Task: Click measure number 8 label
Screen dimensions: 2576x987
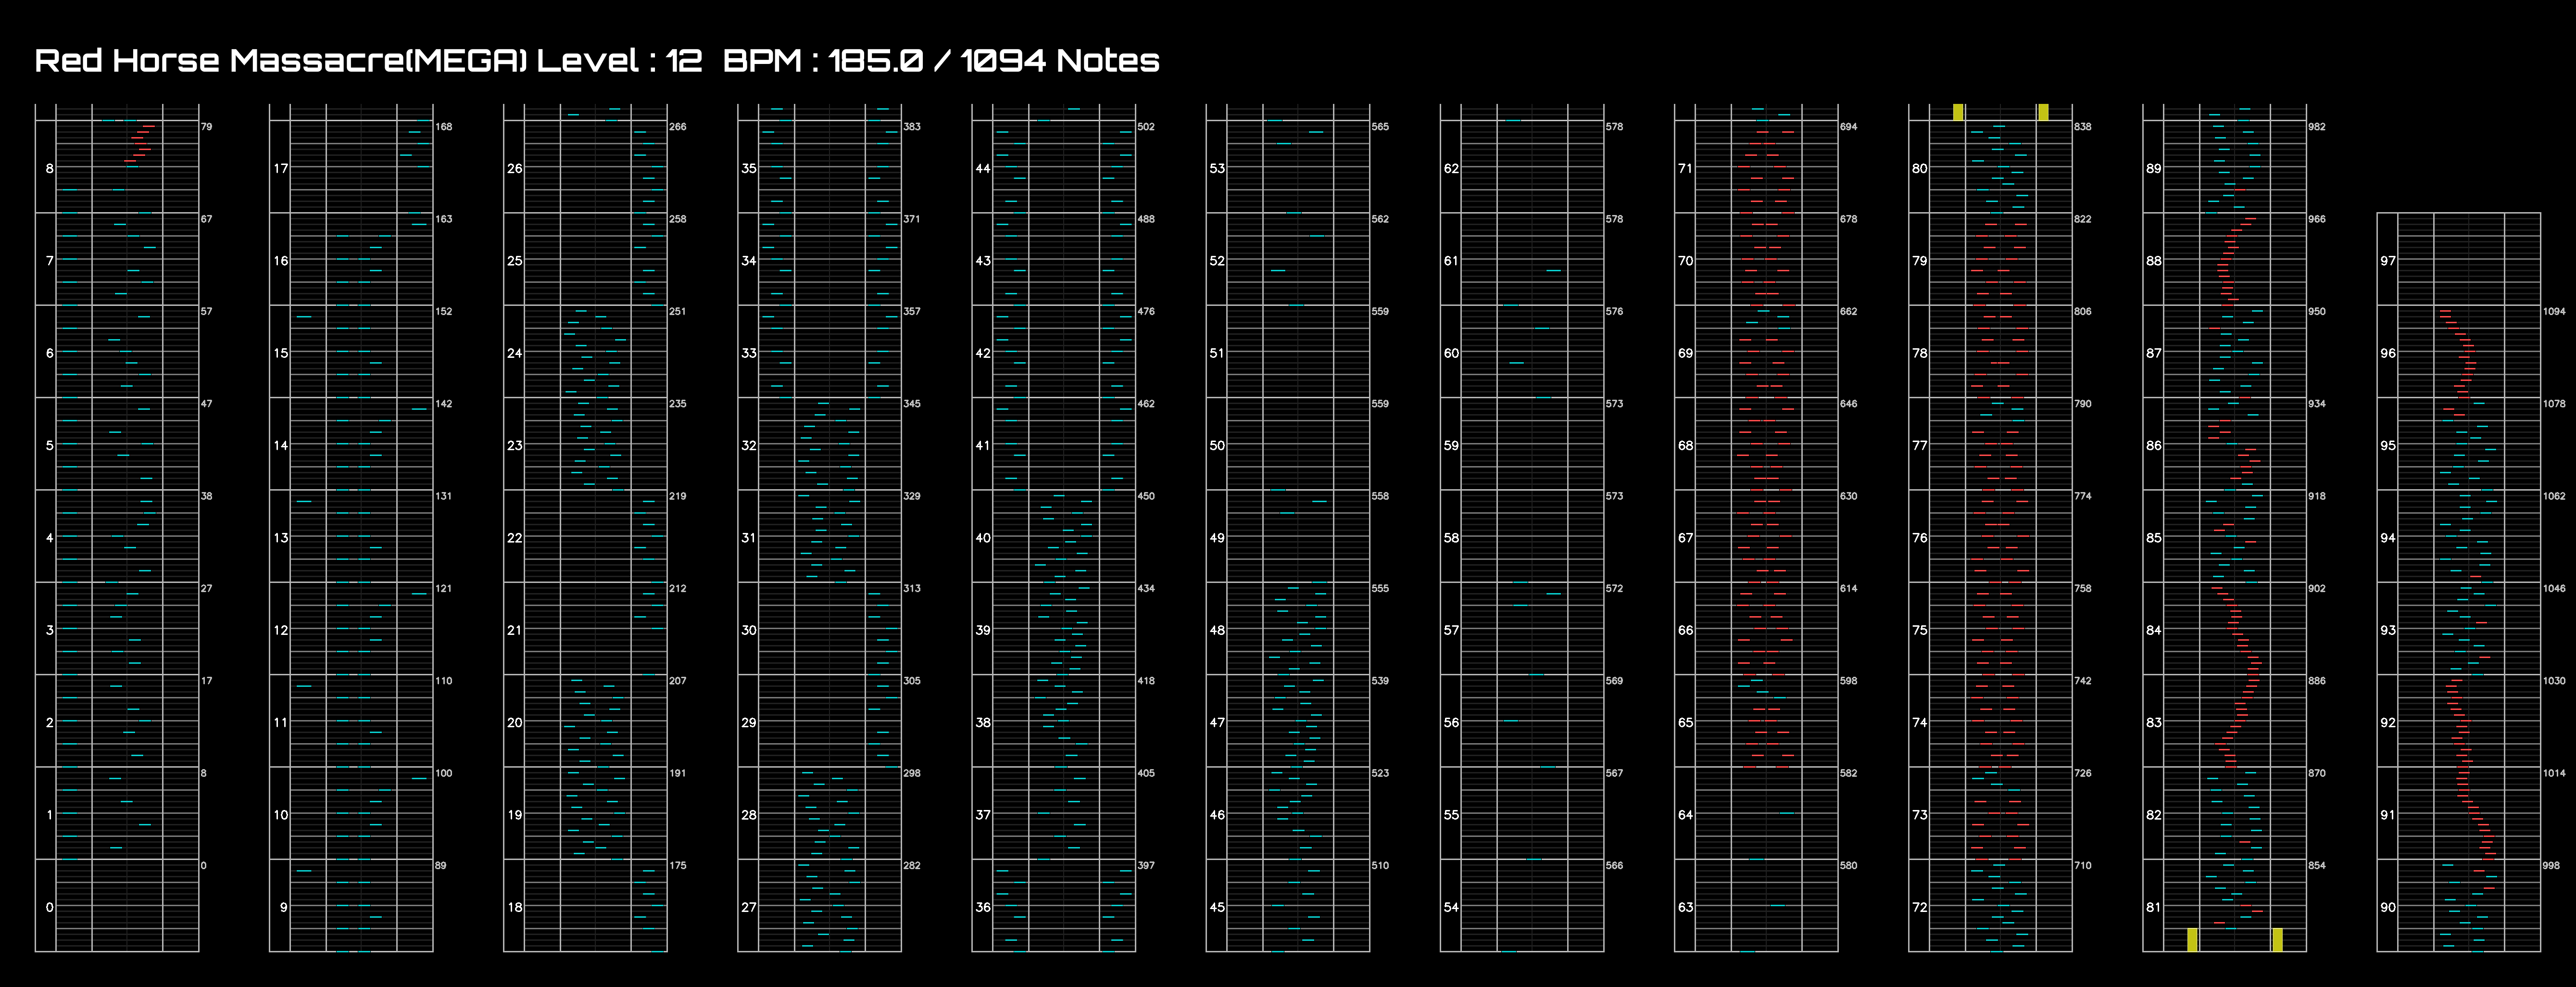Action: click(49, 168)
